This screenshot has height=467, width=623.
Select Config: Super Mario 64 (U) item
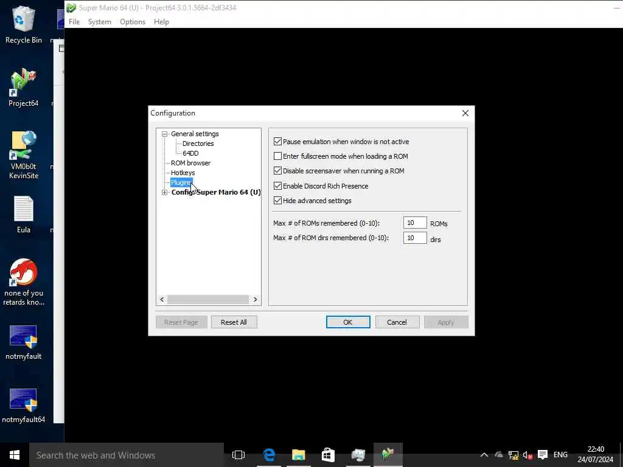tap(216, 192)
